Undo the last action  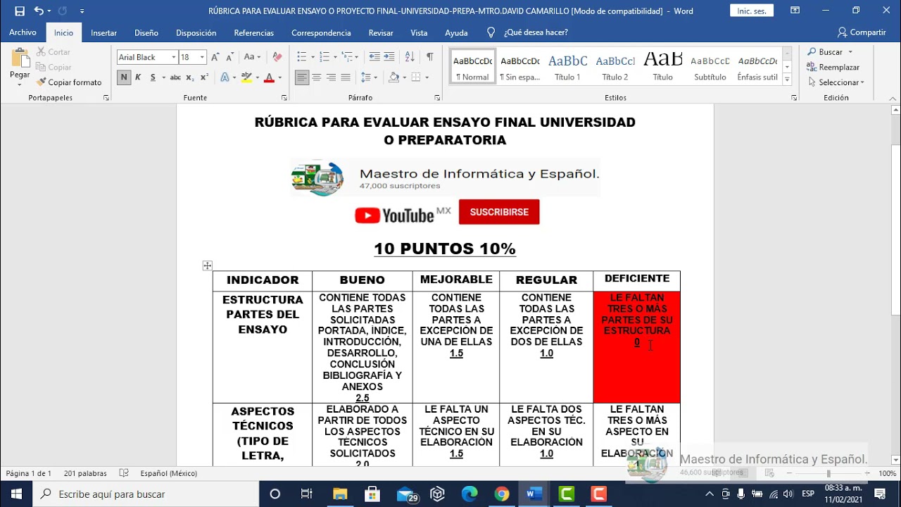39,11
